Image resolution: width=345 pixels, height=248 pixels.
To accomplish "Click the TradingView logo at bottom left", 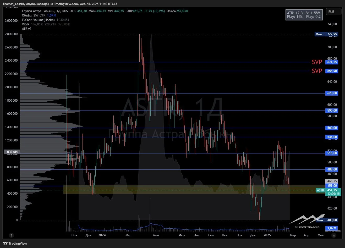I will tap(15, 243).
